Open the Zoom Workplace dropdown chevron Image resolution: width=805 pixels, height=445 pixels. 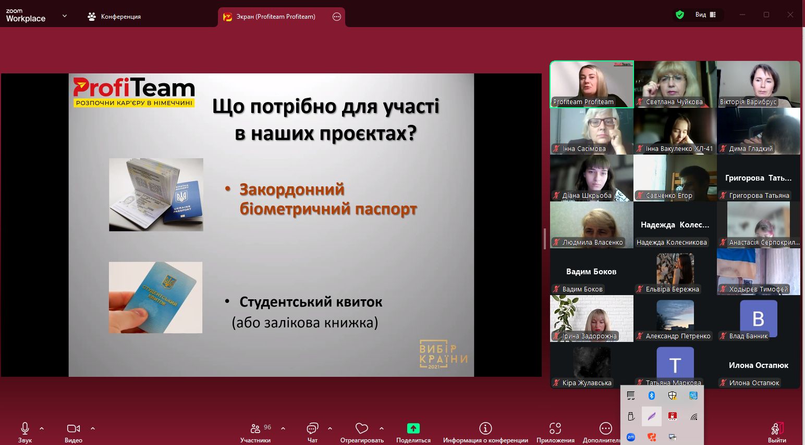click(65, 16)
